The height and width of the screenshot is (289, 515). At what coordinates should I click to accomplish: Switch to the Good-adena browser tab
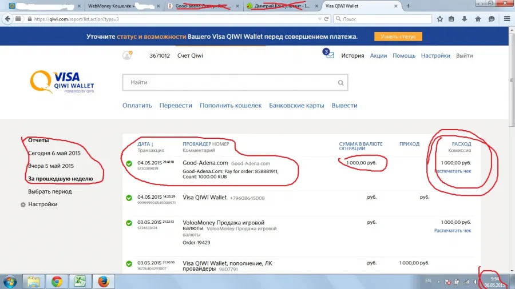click(x=203, y=6)
